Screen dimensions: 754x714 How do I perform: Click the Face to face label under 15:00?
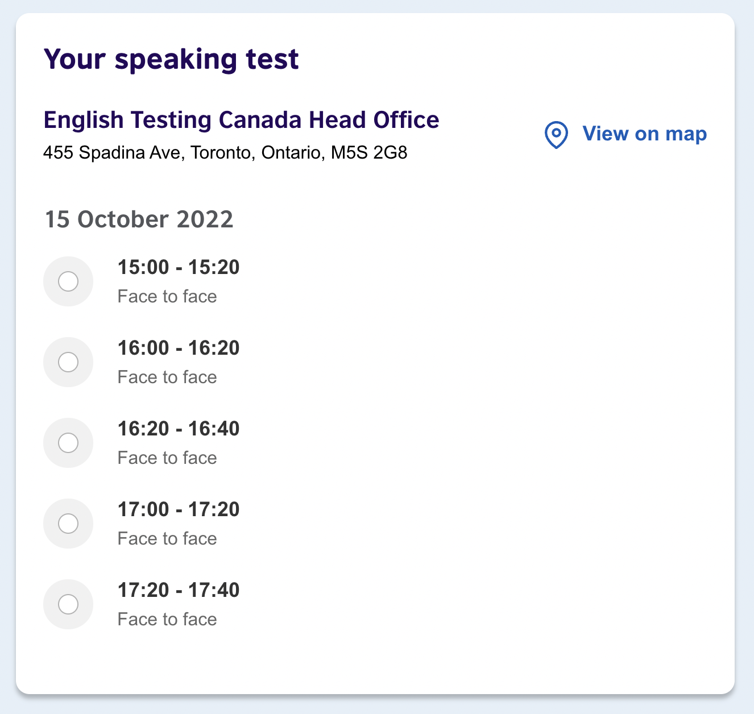click(167, 296)
